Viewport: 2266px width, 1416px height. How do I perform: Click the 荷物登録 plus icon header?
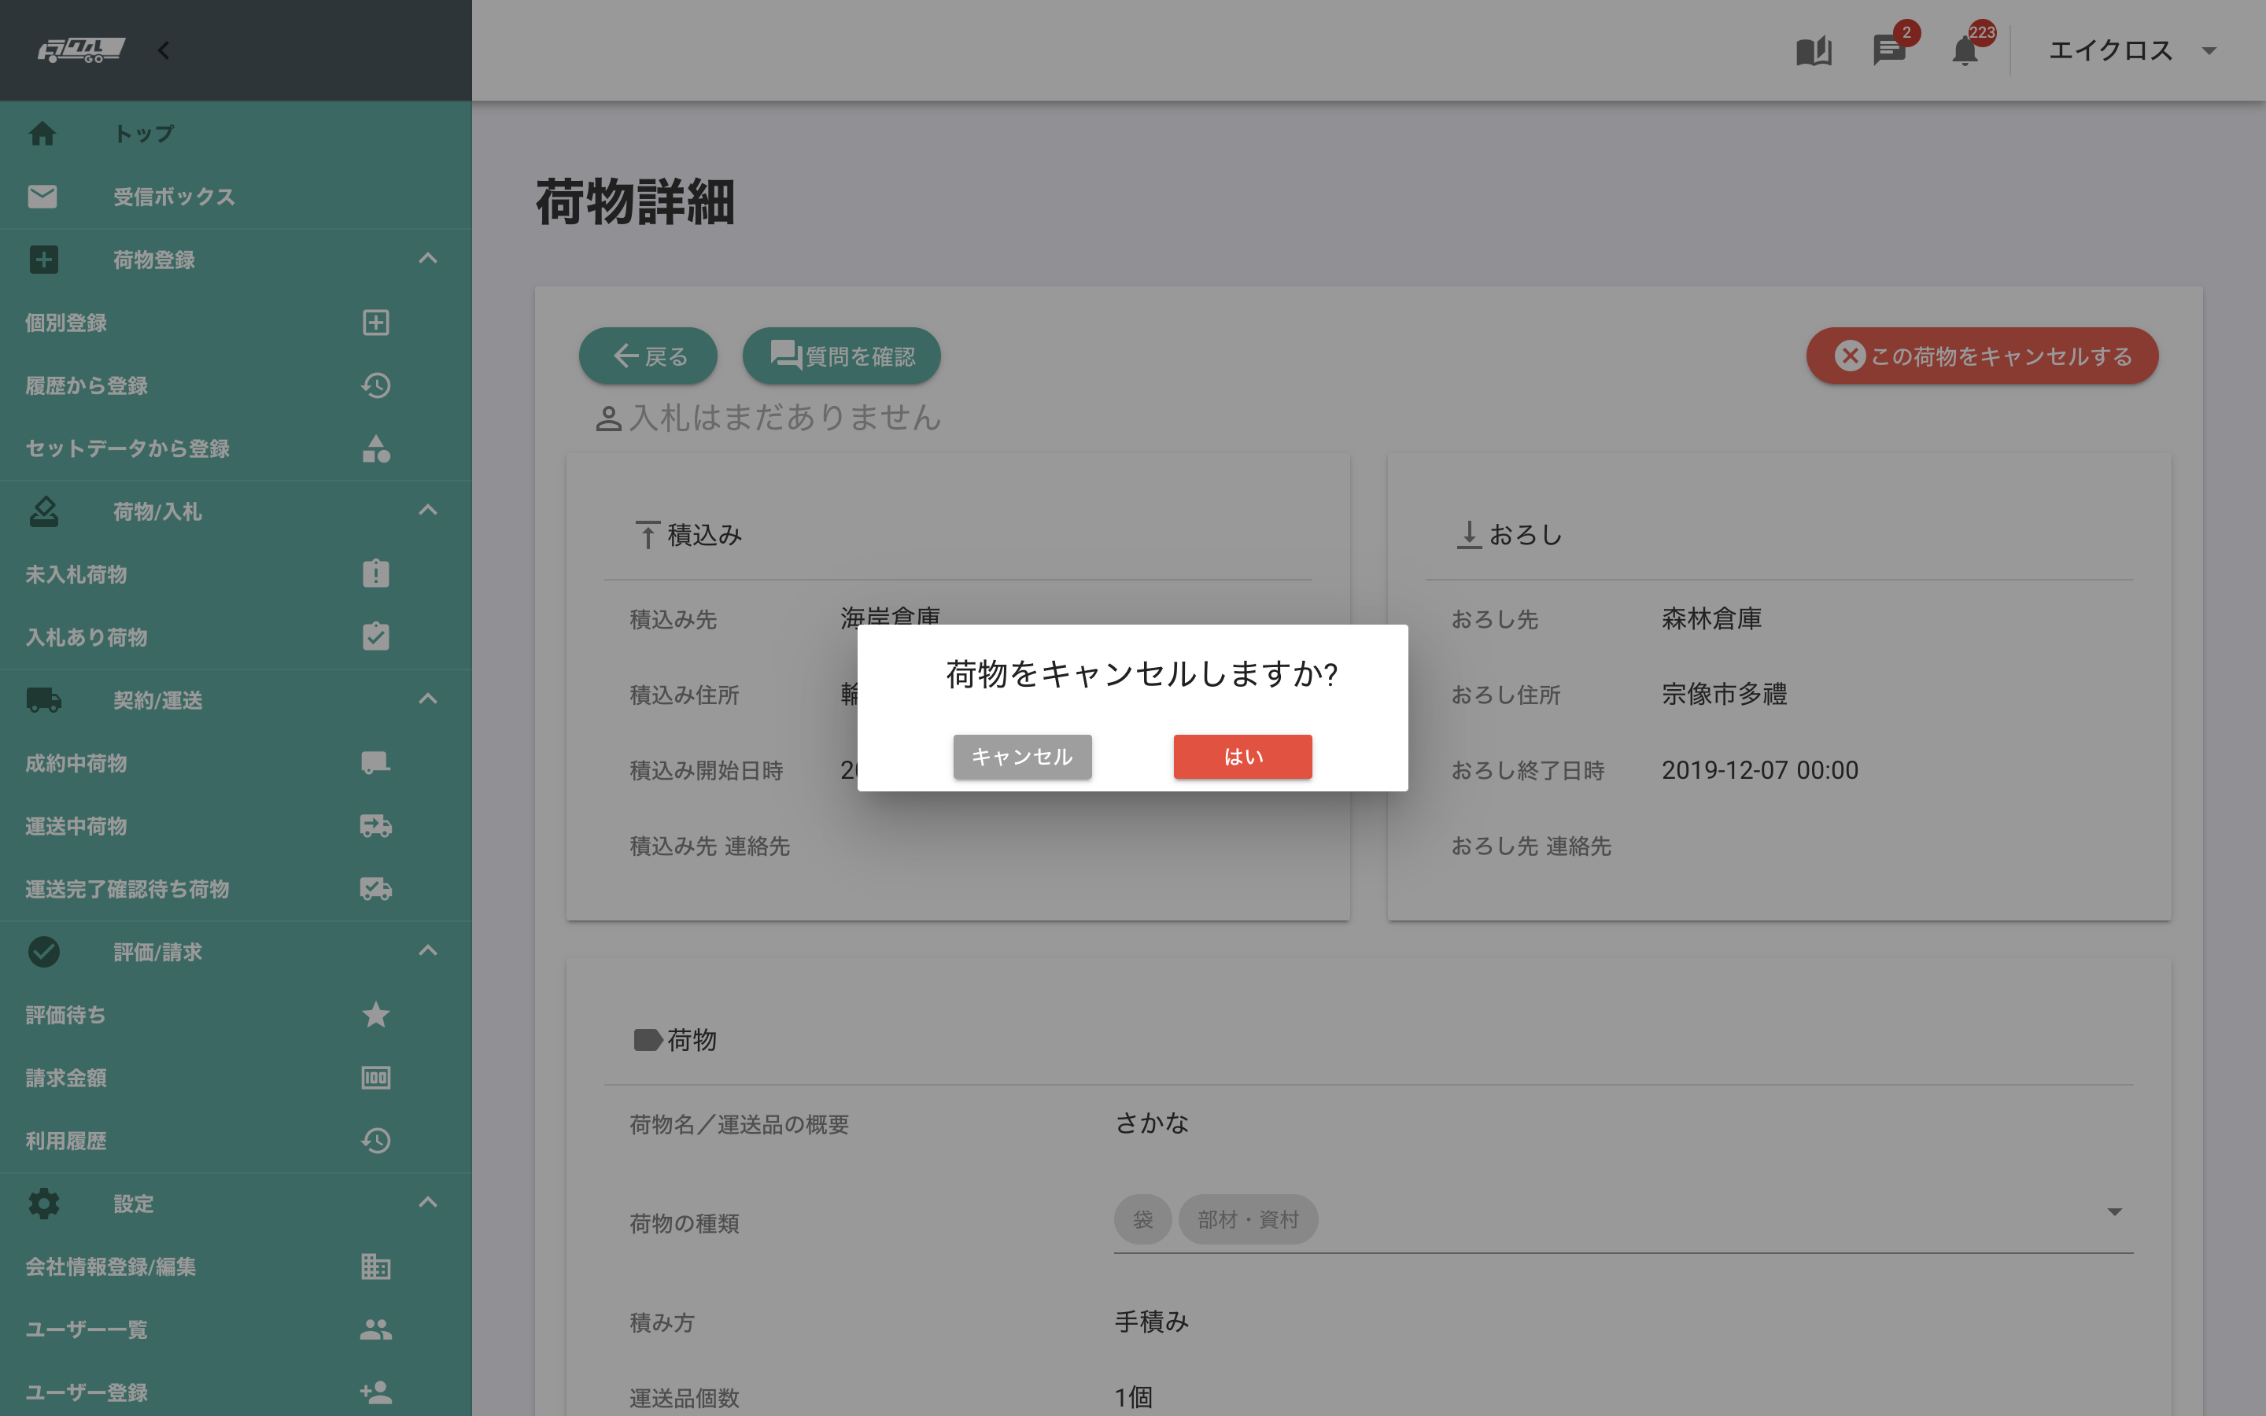(x=43, y=259)
